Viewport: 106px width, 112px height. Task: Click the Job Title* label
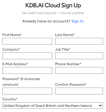tap(63, 50)
